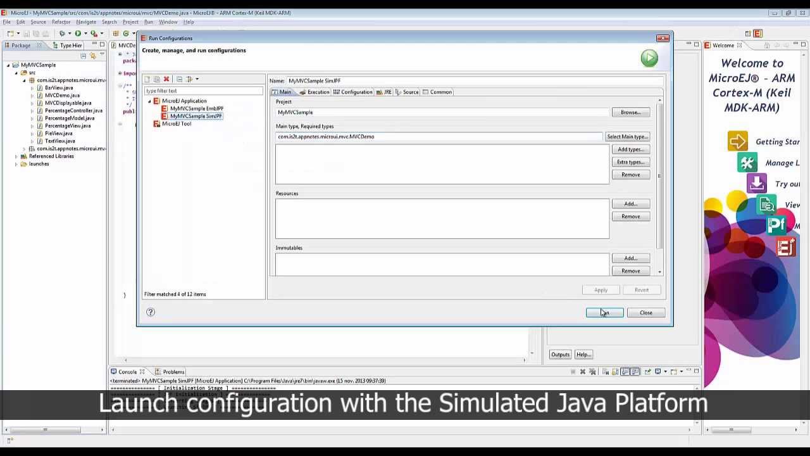This screenshot has height=456, width=810.
Task: Select MyMVCSample EmbJPF configuration
Action: pos(196,109)
